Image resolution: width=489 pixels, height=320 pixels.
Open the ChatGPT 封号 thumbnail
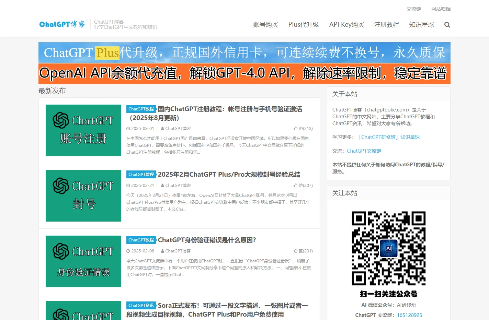tap(83, 196)
